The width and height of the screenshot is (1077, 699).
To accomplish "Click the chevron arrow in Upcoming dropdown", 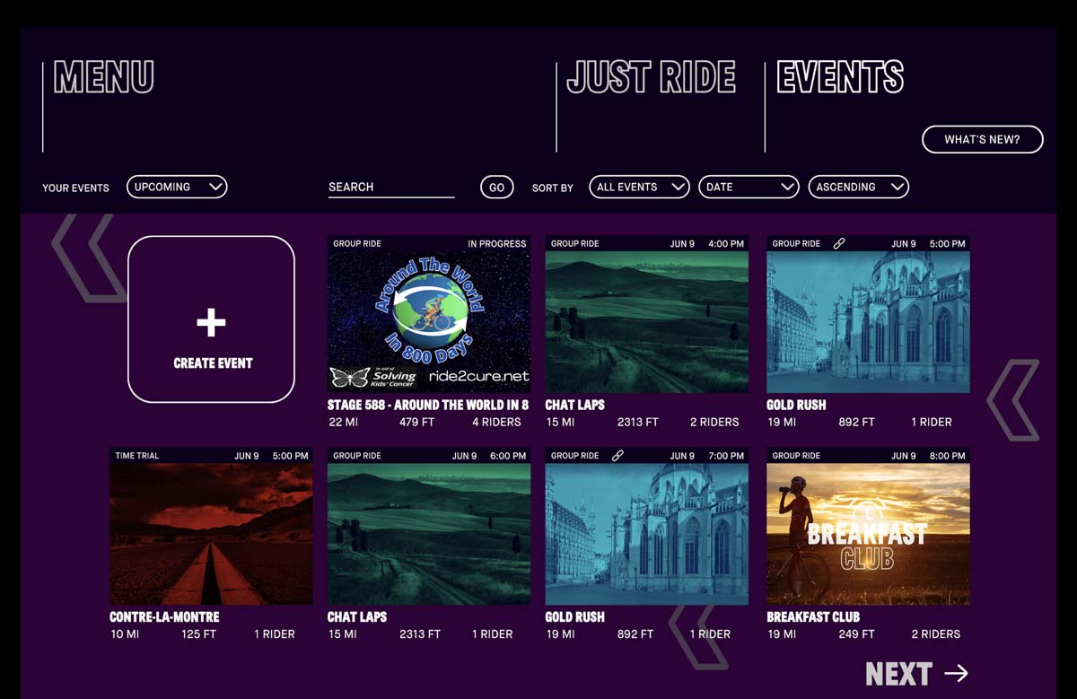I will tap(215, 187).
